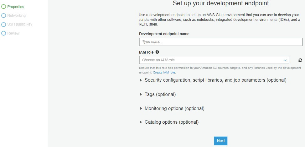This screenshot has height=147, width=305.
Task: Show the Monitoring options section
Action: (x=174, y=108)
